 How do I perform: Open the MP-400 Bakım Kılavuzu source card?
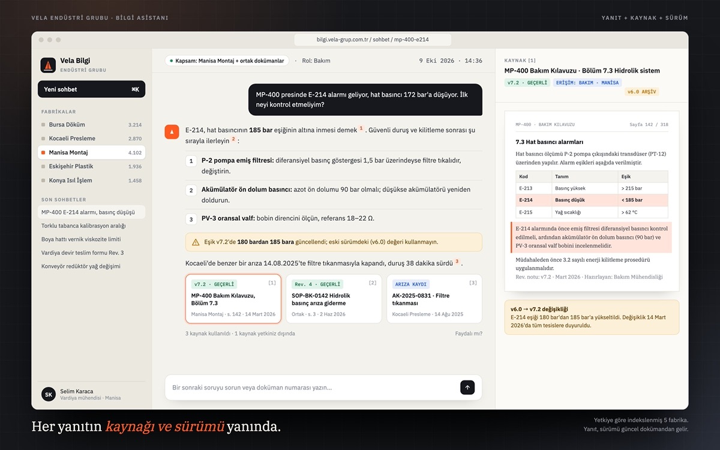pos(233,299)
